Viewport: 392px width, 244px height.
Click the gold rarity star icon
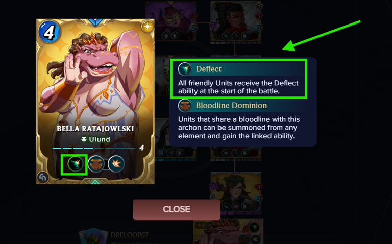[147, 27]
